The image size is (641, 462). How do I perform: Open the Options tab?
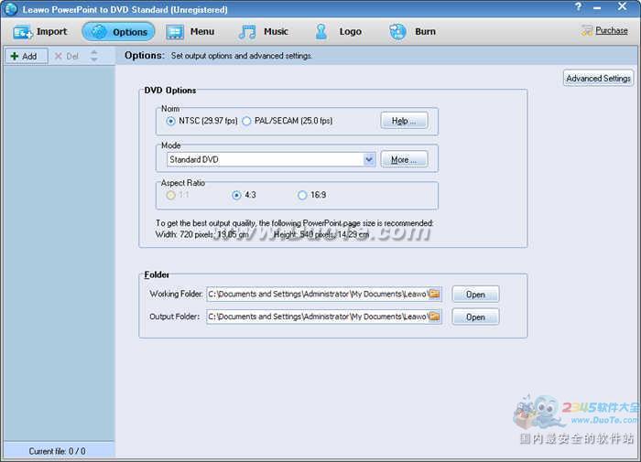pos(118,31)
